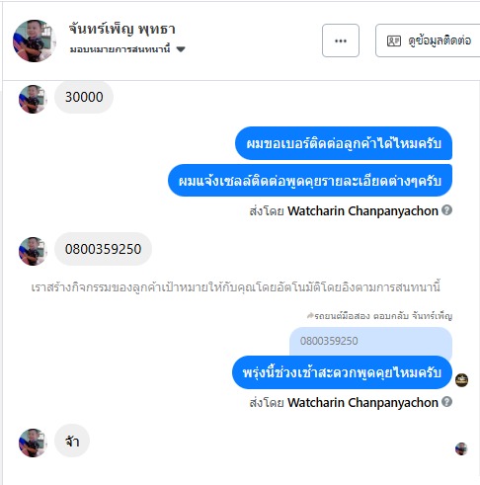Click the ดูข้อมูลติดต่อ button
The image size is (480, 485).
(x=428, y=40)
